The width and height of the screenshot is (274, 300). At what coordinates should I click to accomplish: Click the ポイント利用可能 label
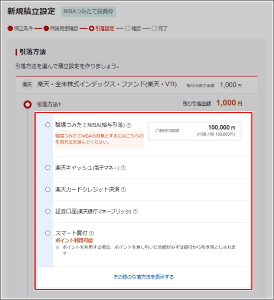point(74,240)
